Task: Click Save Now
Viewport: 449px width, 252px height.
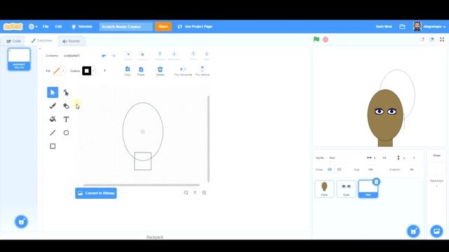Action: point(384,27)
